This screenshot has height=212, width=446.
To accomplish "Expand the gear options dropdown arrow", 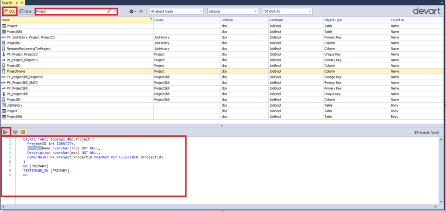I will [x=136, y=11].
